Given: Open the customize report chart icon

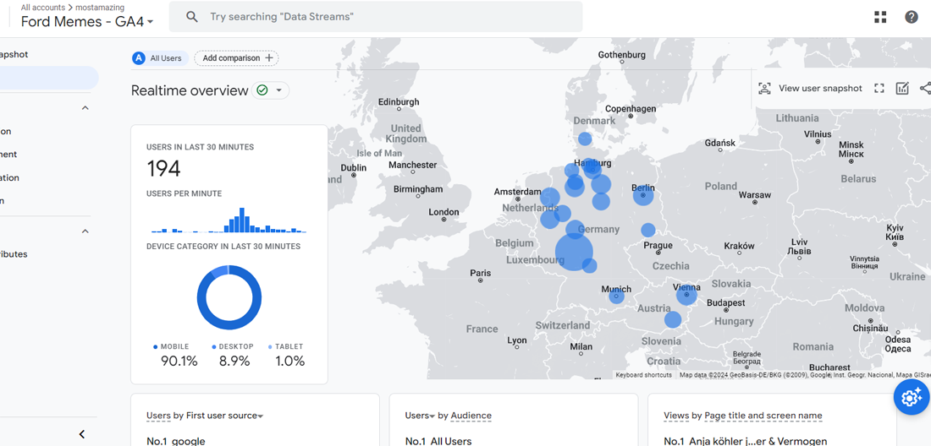Looking at the screenshot, I should (x=902, y=88).
